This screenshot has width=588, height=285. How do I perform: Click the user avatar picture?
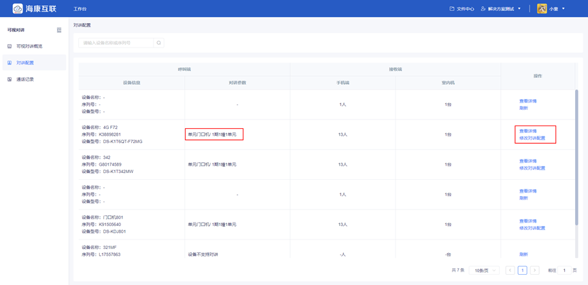tap(542, 9)
